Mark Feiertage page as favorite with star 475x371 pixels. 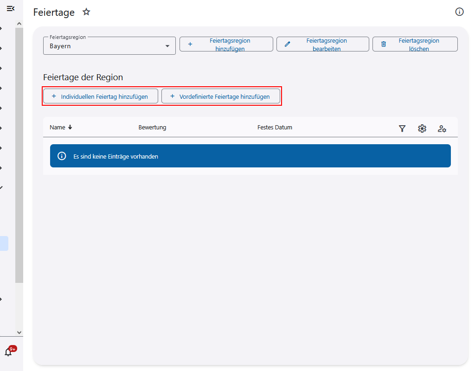point(86,12)
